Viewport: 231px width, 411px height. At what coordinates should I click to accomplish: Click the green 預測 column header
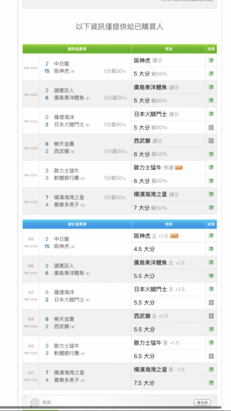point(169,49)
